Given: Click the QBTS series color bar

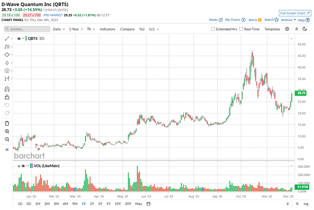Looking at the screenshot, I should 26,39.
